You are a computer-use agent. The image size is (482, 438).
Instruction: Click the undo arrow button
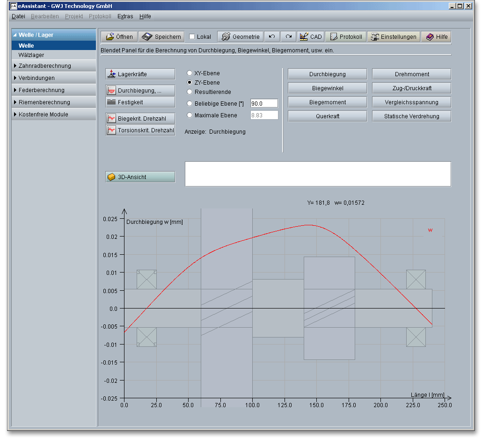(x=272, y=37)
